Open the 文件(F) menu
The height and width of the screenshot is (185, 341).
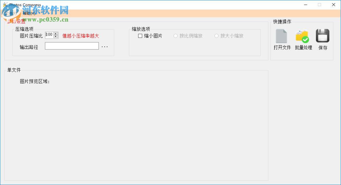coord(11,14)
